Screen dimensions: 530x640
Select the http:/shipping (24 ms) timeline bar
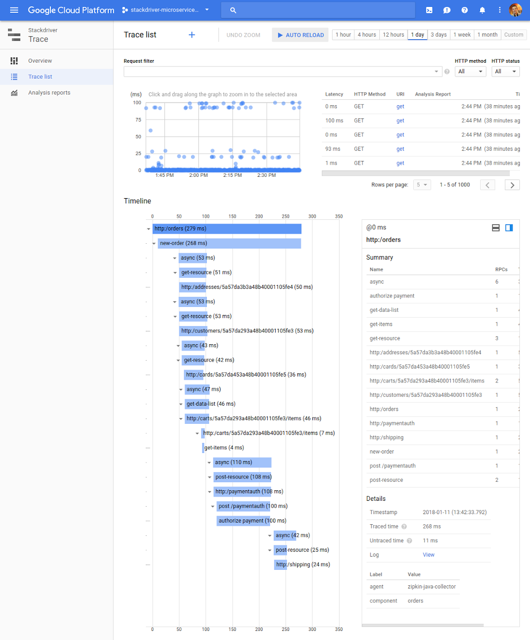click(281, 565)
